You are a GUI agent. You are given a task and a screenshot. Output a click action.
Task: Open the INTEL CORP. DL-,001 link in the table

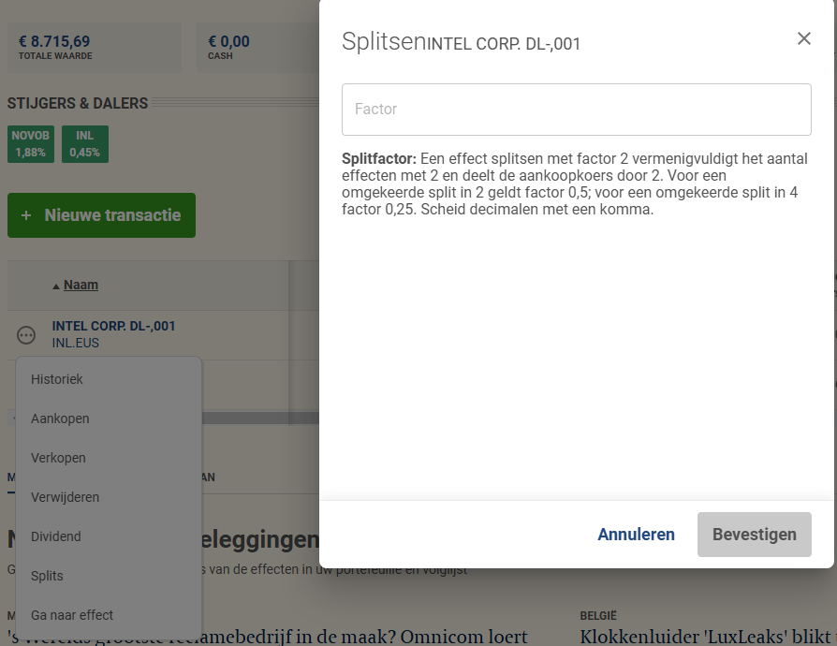pos(113,326)
